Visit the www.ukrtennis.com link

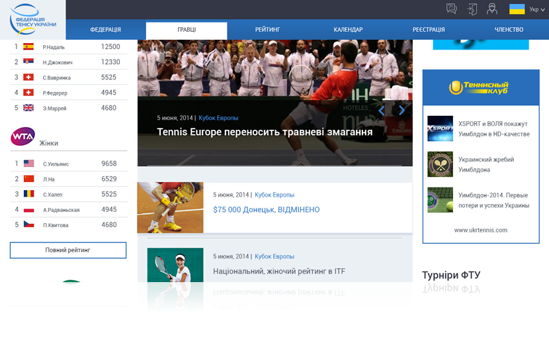(481, 230)
